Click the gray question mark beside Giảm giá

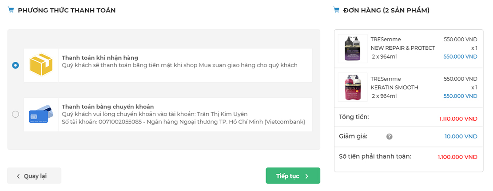[x=389, y=136]
